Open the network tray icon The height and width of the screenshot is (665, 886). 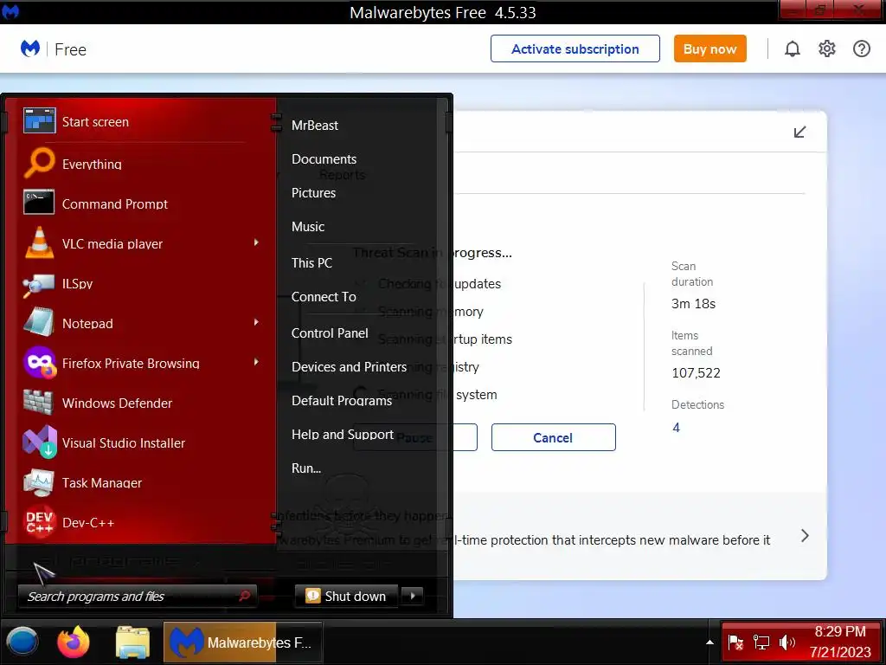tap(761, 642)
